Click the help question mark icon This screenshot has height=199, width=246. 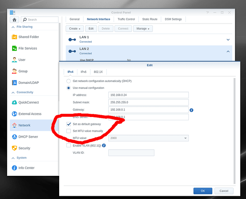[x=207, y=12]
